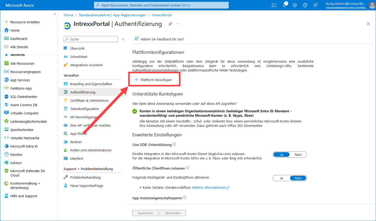The width and height of the screenshot is (376, 221).
Task: Select Schnellstart in the resource menu
Action: (79, 57)
